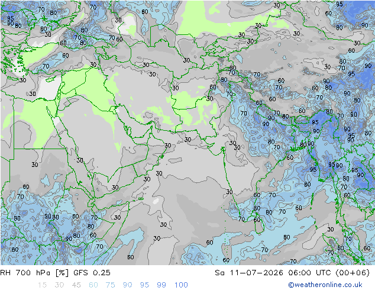Select the legend value 75
Viewport: 375px width, 290px height.
pos(110,285)
